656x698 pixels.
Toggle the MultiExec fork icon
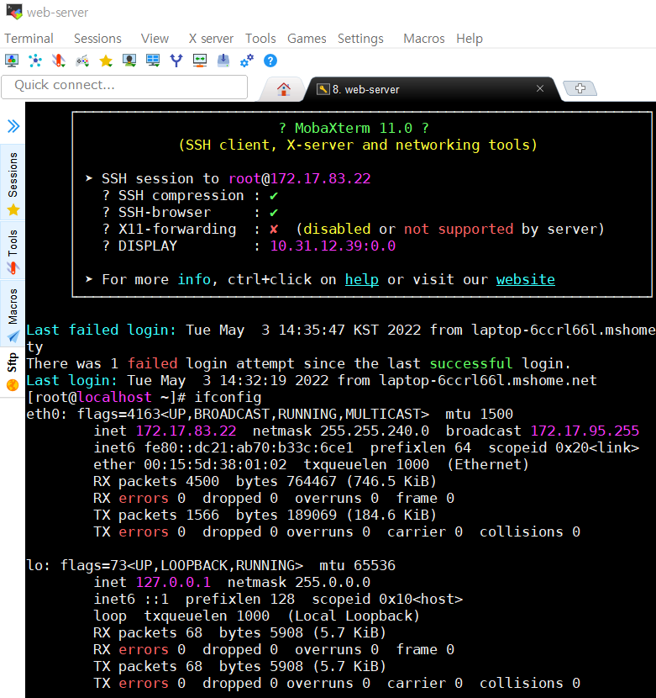click(x=176, y=60)
